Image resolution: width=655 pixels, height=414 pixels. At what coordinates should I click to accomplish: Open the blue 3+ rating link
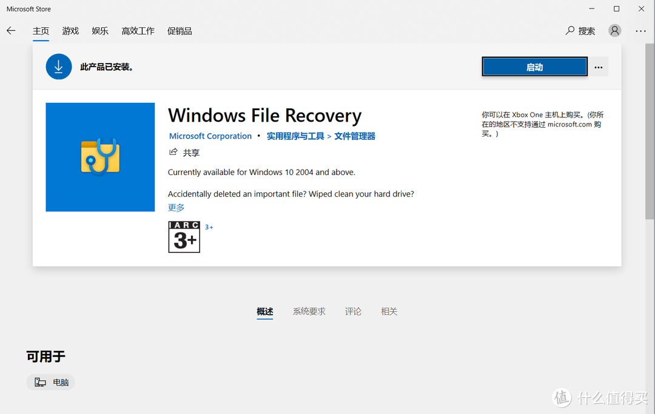tap(209, 227)
